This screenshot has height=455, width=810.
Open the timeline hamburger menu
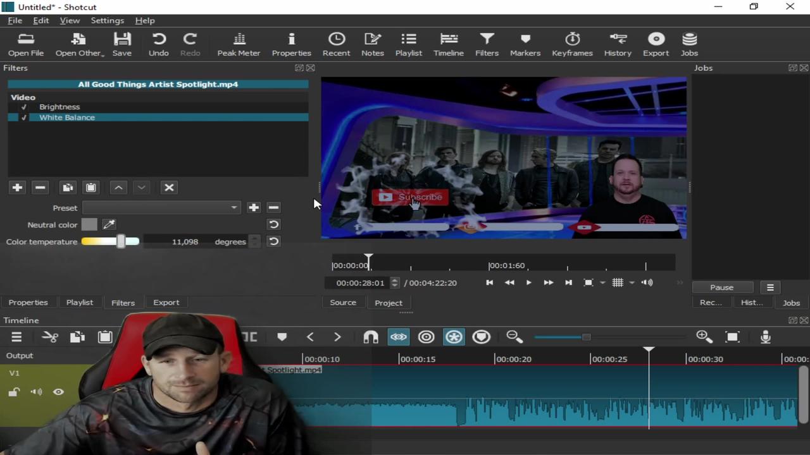coord(16,336)
